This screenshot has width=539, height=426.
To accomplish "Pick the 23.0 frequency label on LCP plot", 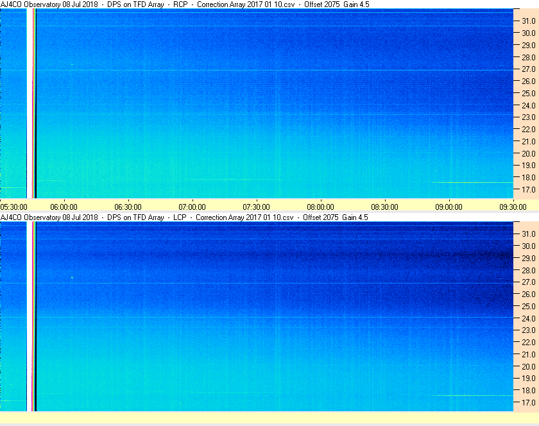I will pos(529,330).
